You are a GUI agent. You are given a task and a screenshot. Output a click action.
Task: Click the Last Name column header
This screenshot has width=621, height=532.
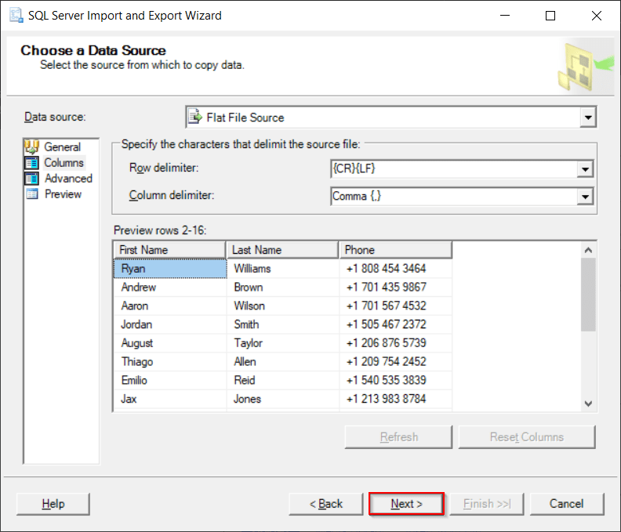(x=282, y=250)
